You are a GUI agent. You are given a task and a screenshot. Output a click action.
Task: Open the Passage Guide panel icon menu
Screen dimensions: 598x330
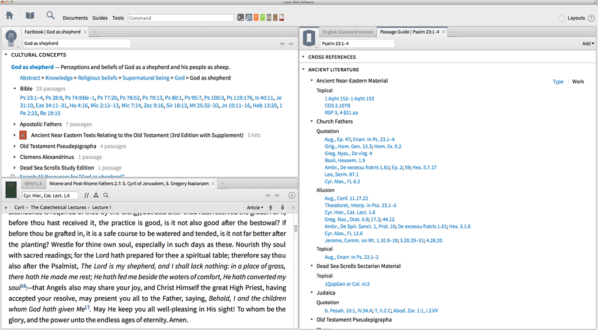(309, 38)
